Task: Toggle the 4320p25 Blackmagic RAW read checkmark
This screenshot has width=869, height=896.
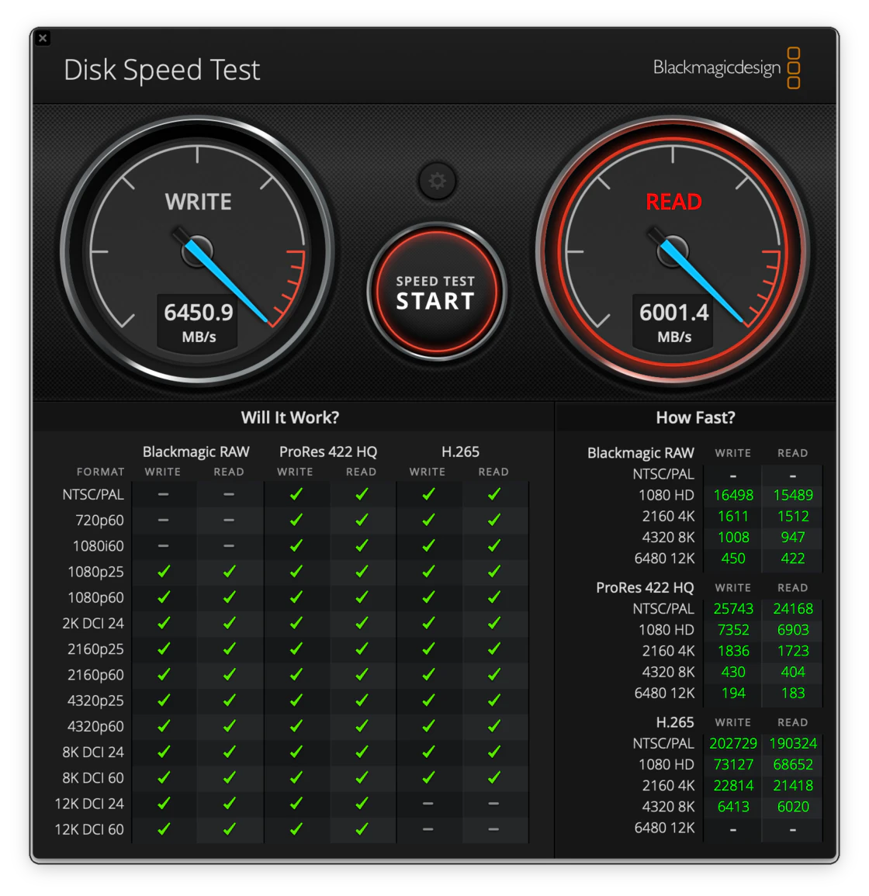Action: (x=230, y=701)
